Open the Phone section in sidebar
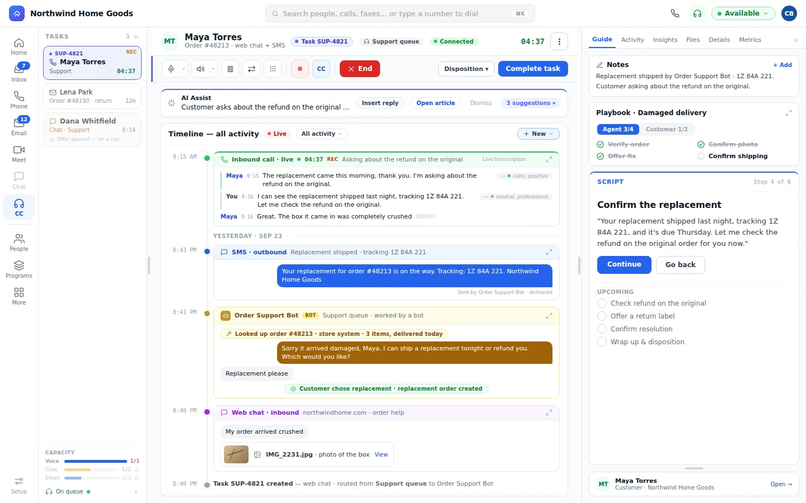This screenshot has height=503, width=806. [19, 101]
